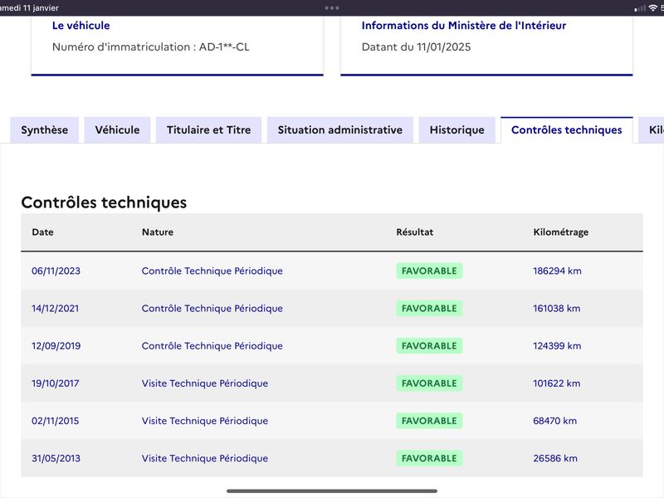Select the Situation administrative tab
Screen dimensions: 664x498
[340, 130]
